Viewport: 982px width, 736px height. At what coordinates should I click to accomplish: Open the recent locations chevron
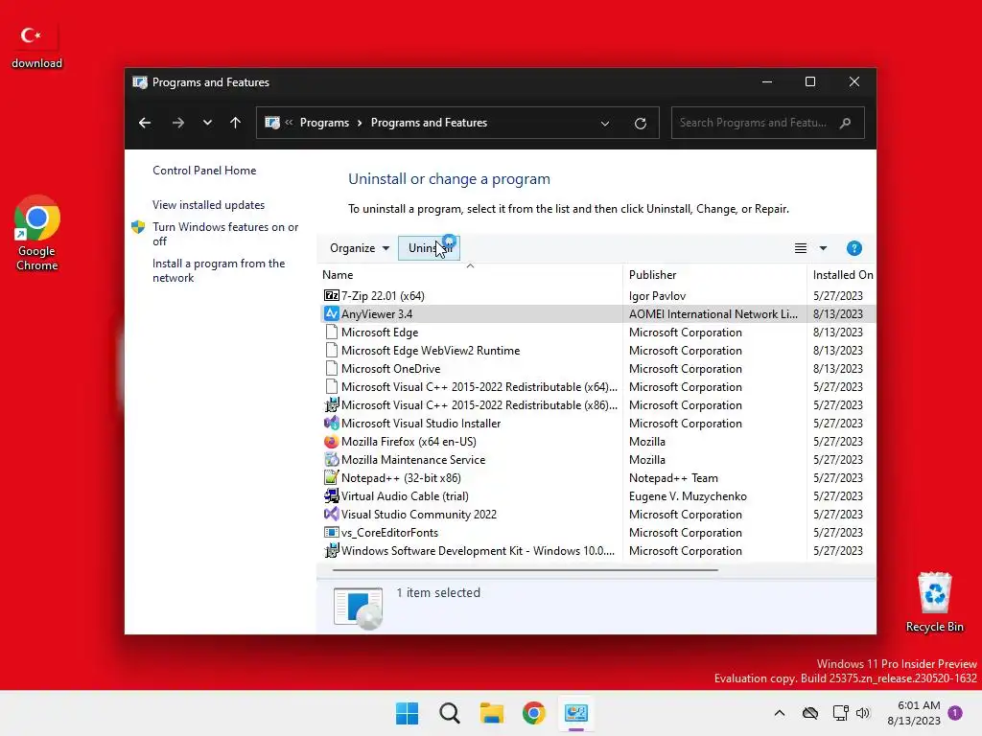tap(207, 123)
